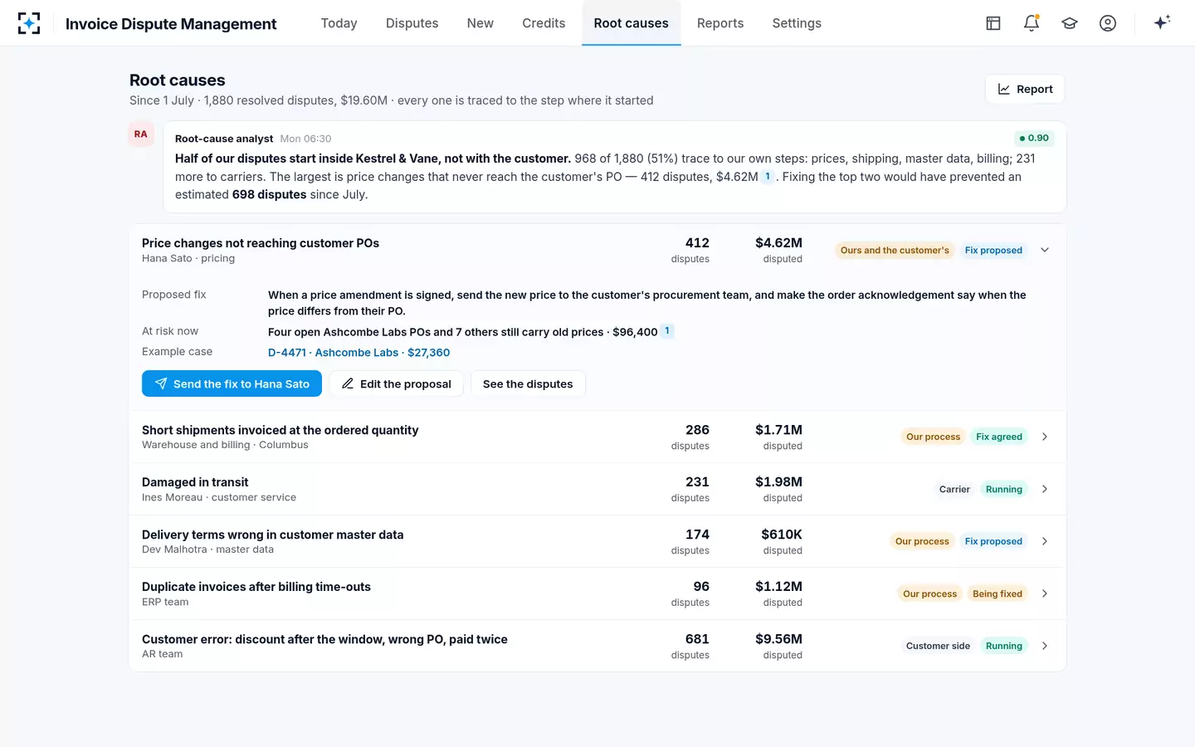1195x747 pixels.
Task: Click the $4.62M disputed amount
Action: click(x=778, y=243)
